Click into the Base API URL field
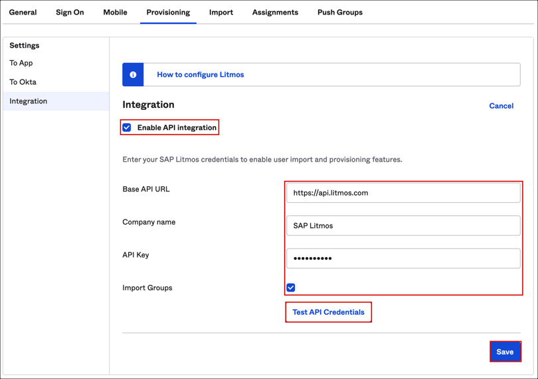This screenshot has width=538, height=379. point(403,193)
